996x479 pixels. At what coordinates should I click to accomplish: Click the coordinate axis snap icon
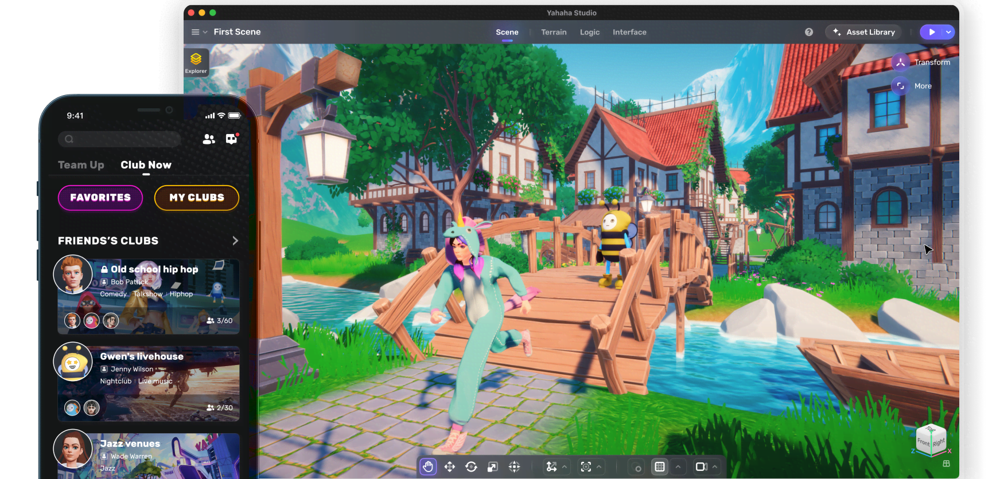(x=551, y=467)
